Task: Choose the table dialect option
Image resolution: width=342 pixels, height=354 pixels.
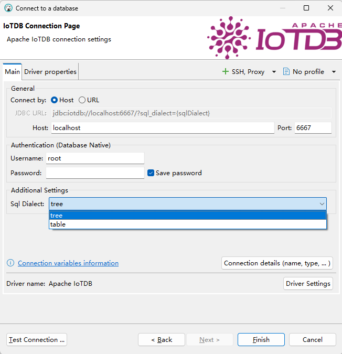Action: point(58,224)
